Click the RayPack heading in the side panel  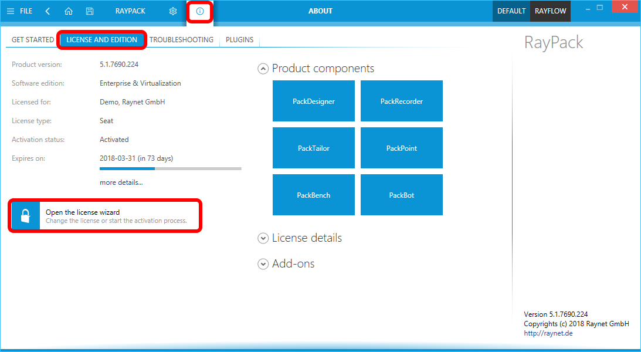point(554,43)
